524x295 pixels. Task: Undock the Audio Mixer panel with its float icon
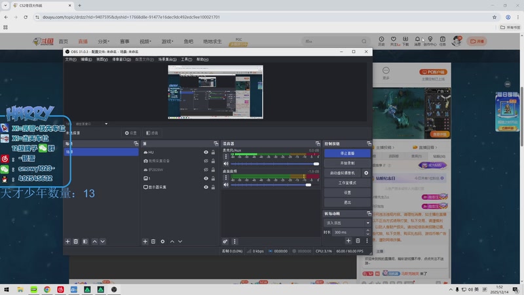(318, 144)
